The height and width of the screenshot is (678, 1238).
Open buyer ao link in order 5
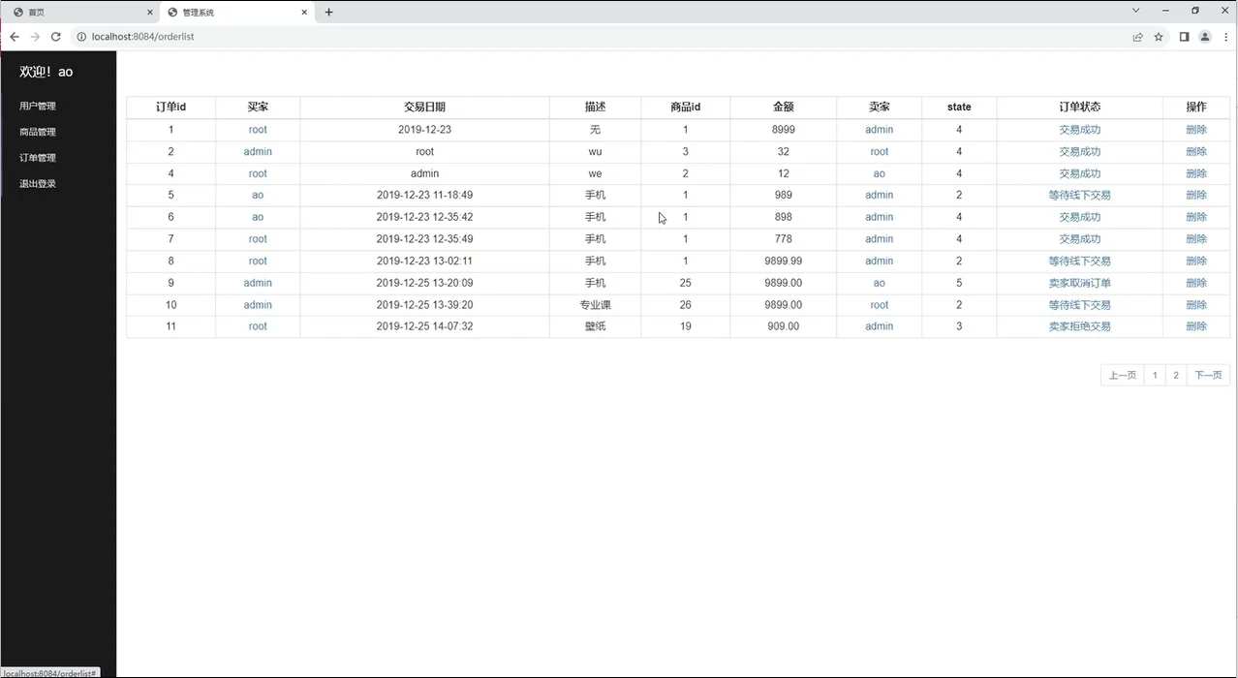pos(258,196)
